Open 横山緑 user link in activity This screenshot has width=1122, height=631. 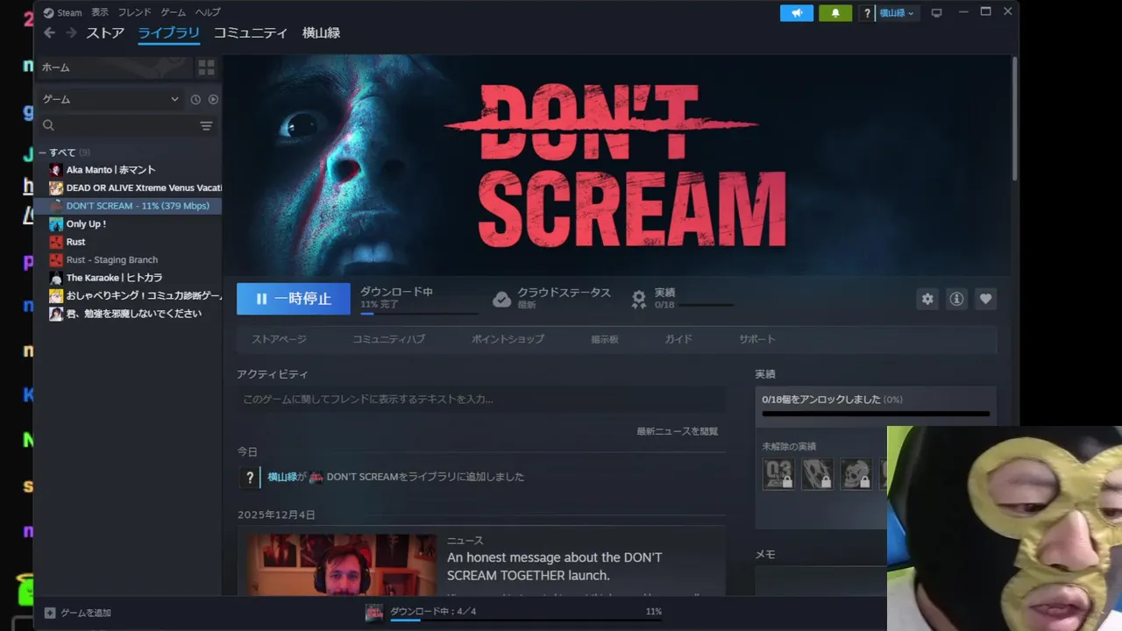pyautogui.click(x=282, y=477)
